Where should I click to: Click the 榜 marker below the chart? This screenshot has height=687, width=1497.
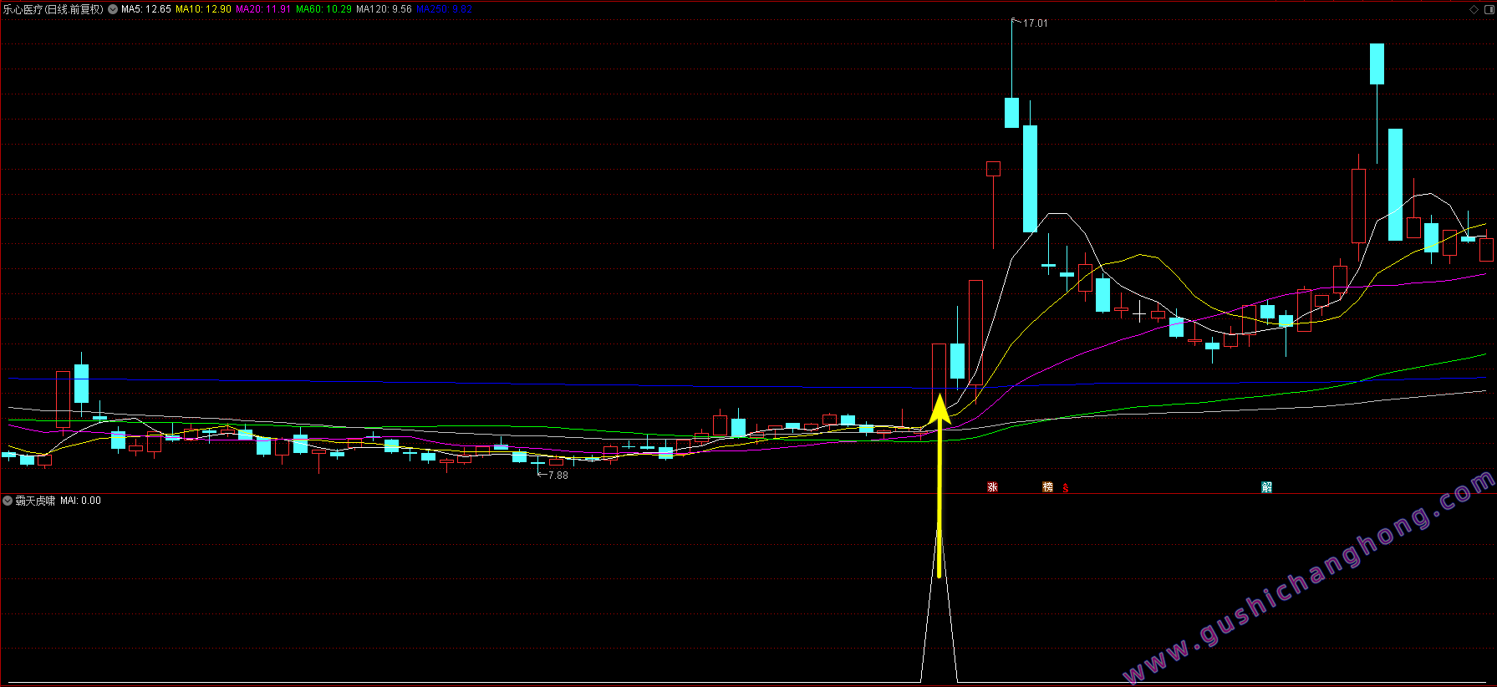(x=1047, y=487)
